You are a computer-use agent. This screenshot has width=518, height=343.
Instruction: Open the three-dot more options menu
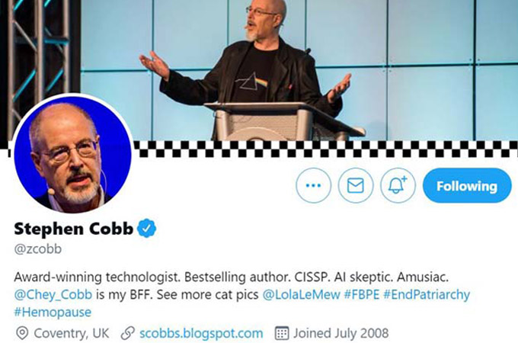click(x=313, y=185)
